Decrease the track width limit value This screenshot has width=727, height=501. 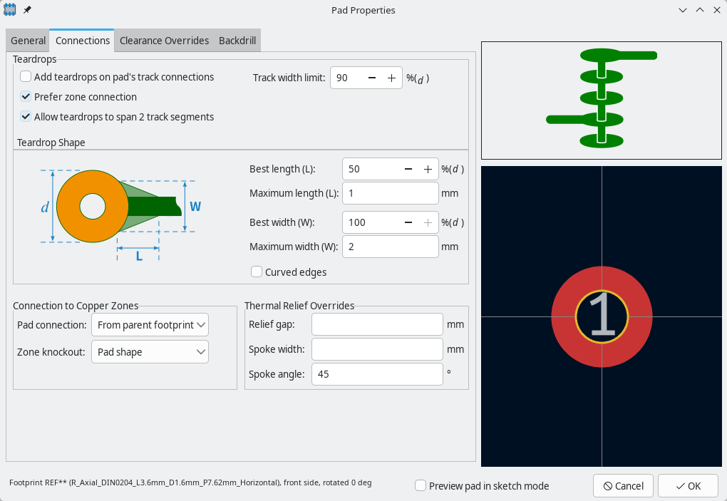pos(372,78)
